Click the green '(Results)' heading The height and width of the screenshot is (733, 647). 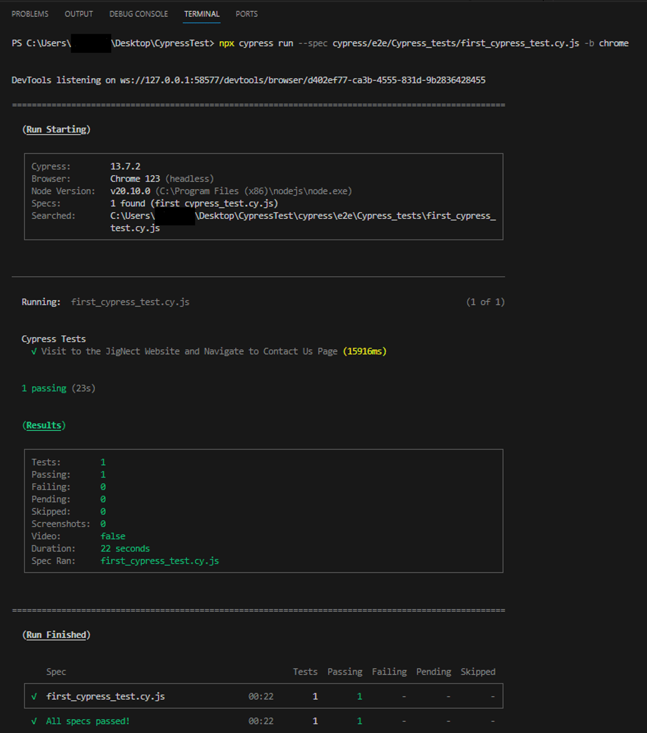point(44,425)
